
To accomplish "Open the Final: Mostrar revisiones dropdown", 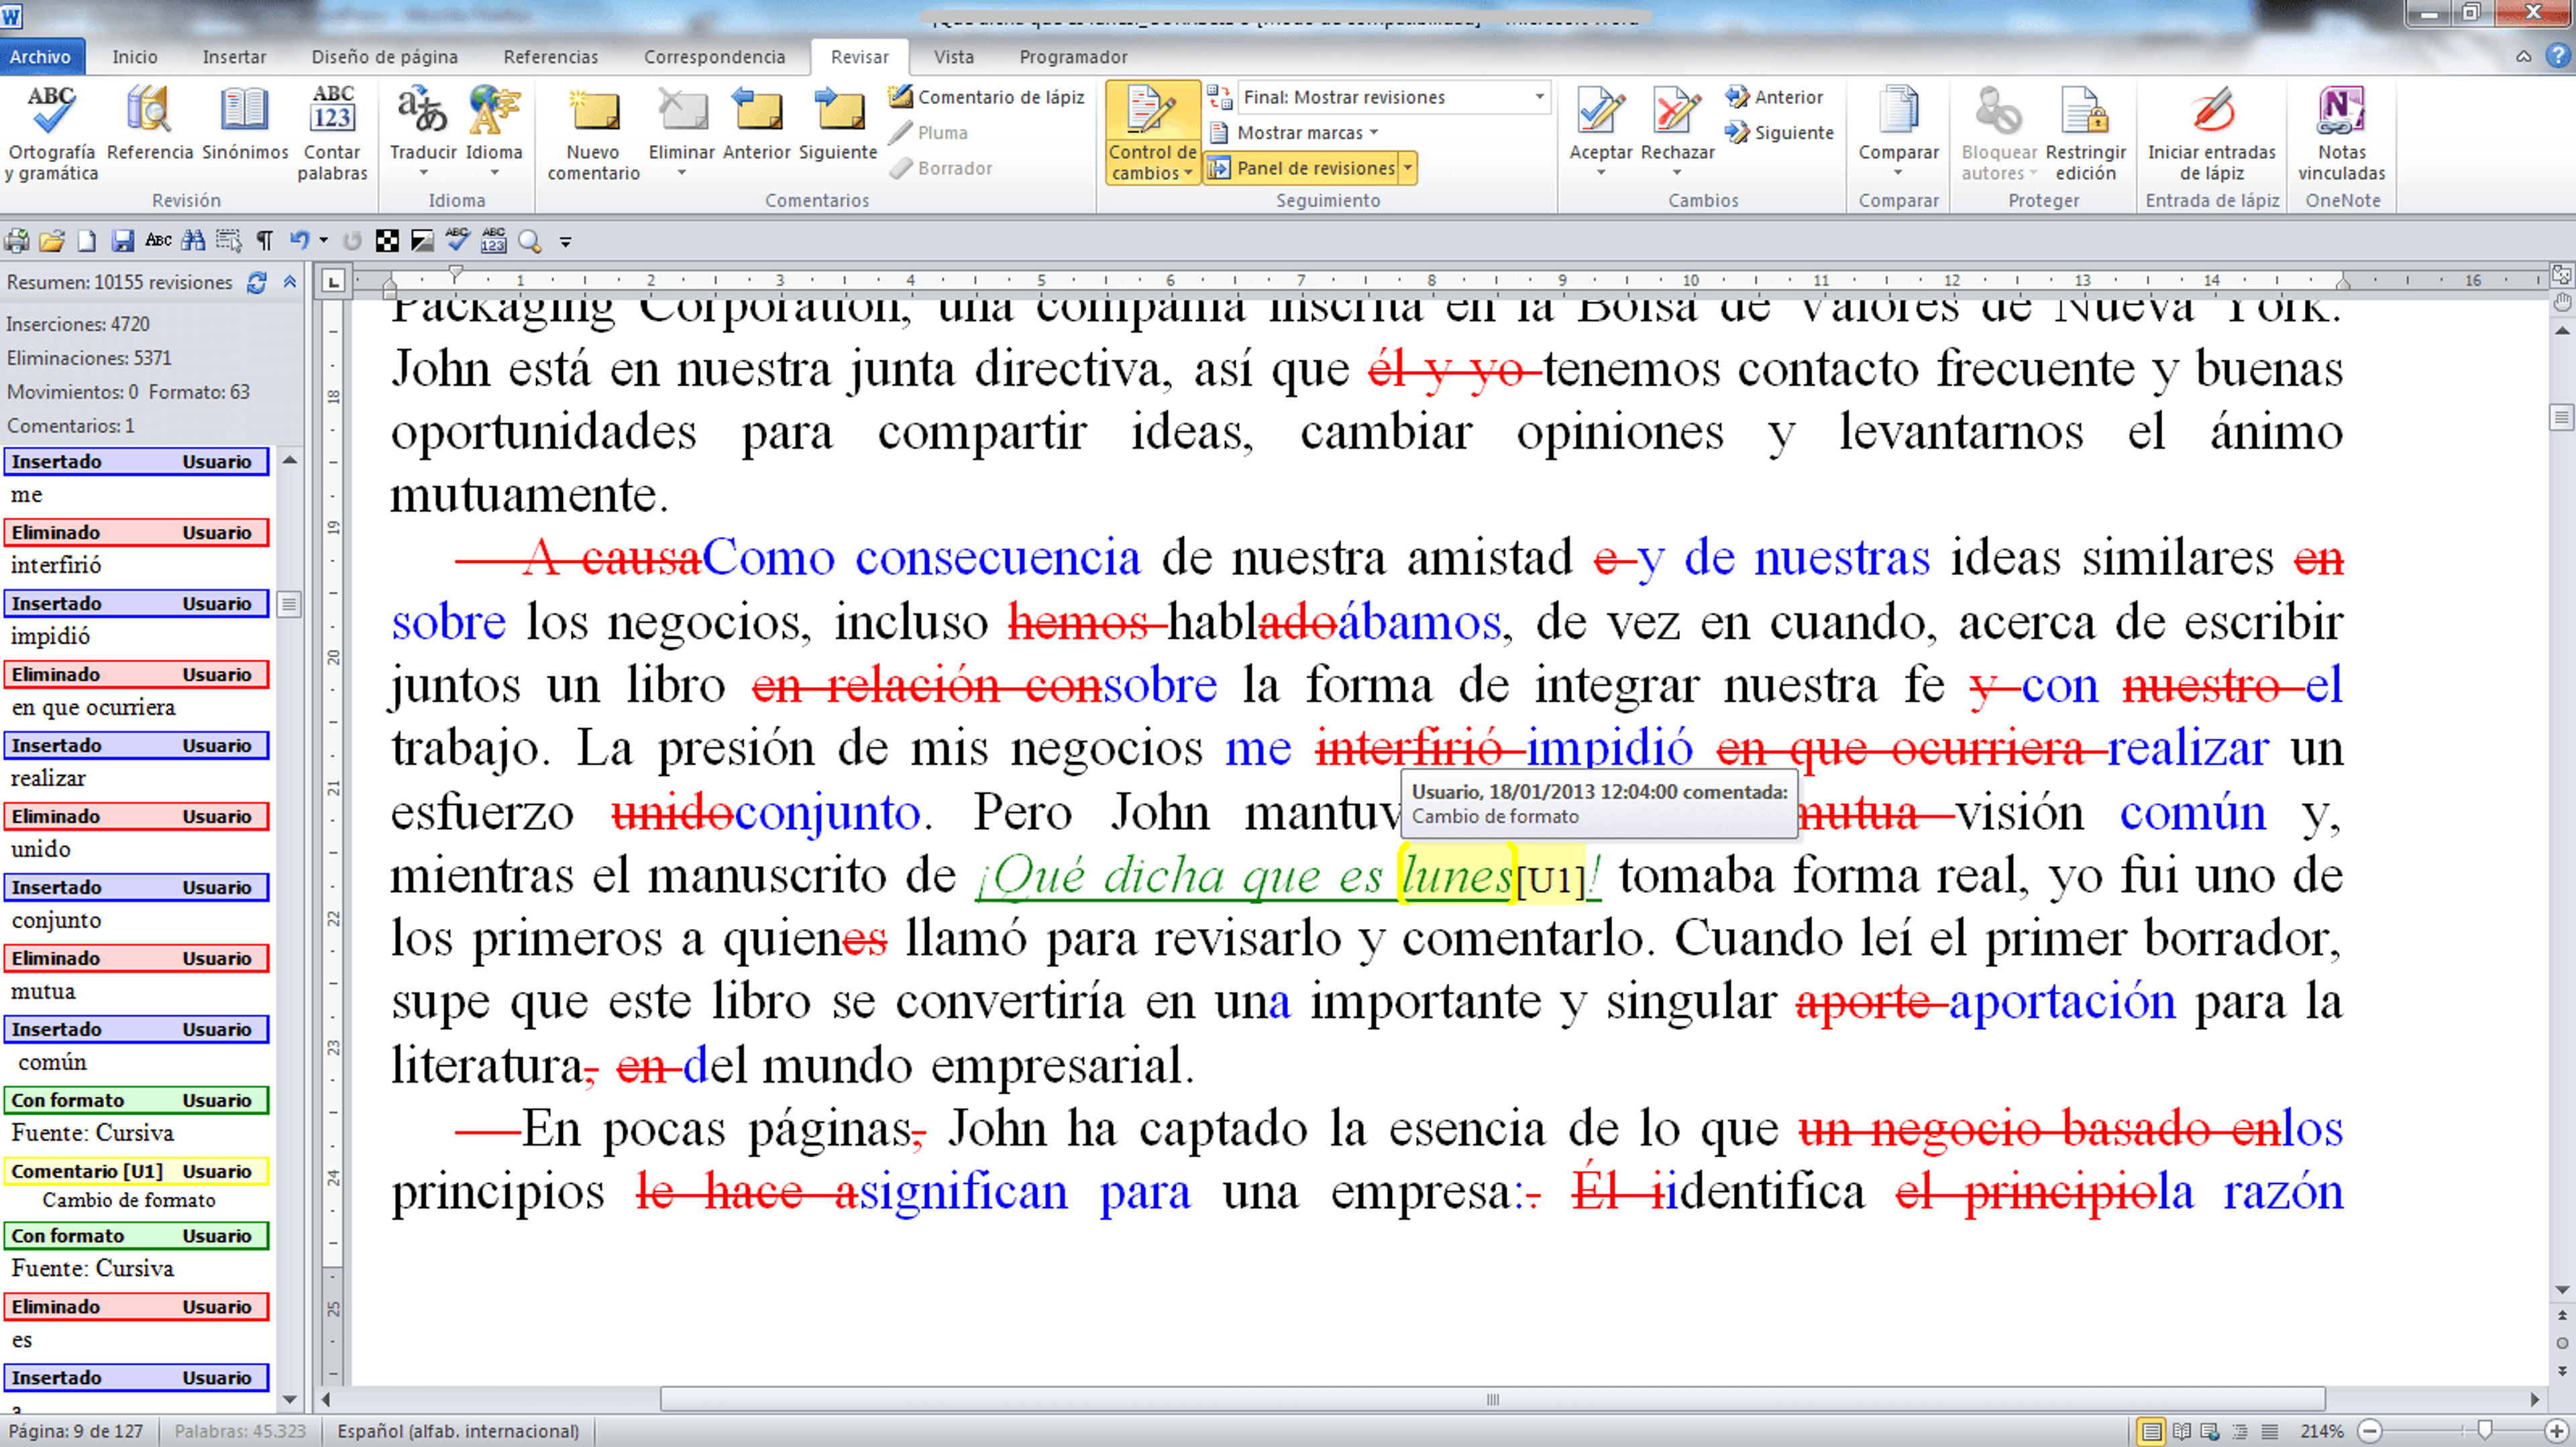I will click(x=1394, y=97).
